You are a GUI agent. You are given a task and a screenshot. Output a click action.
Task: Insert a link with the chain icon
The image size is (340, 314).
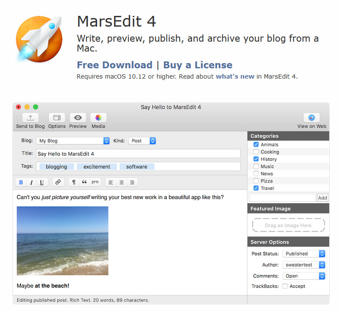point(58,182)
